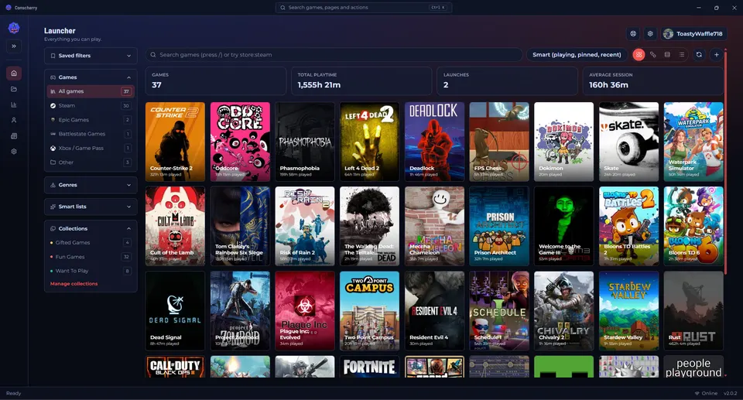
Task: Open the Skate game card
Action: coord(628,142)
